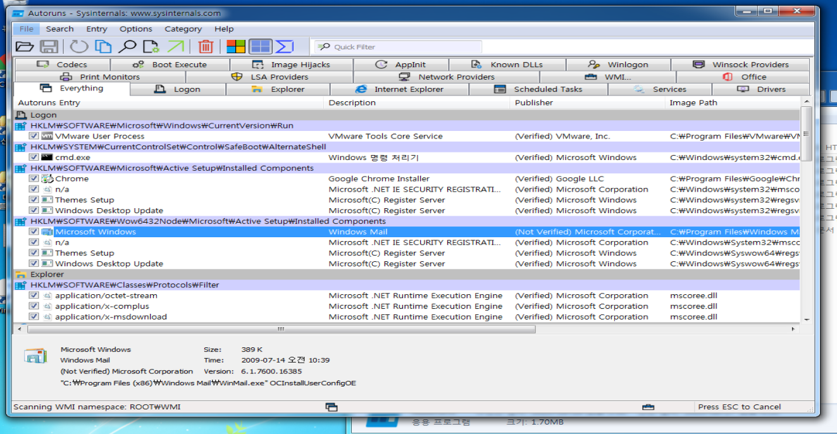Toggle application/x-msdownload checkbox

coord(34,317)
